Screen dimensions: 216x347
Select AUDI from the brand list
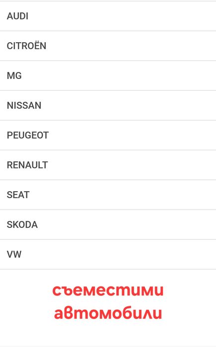click(108, 16)
